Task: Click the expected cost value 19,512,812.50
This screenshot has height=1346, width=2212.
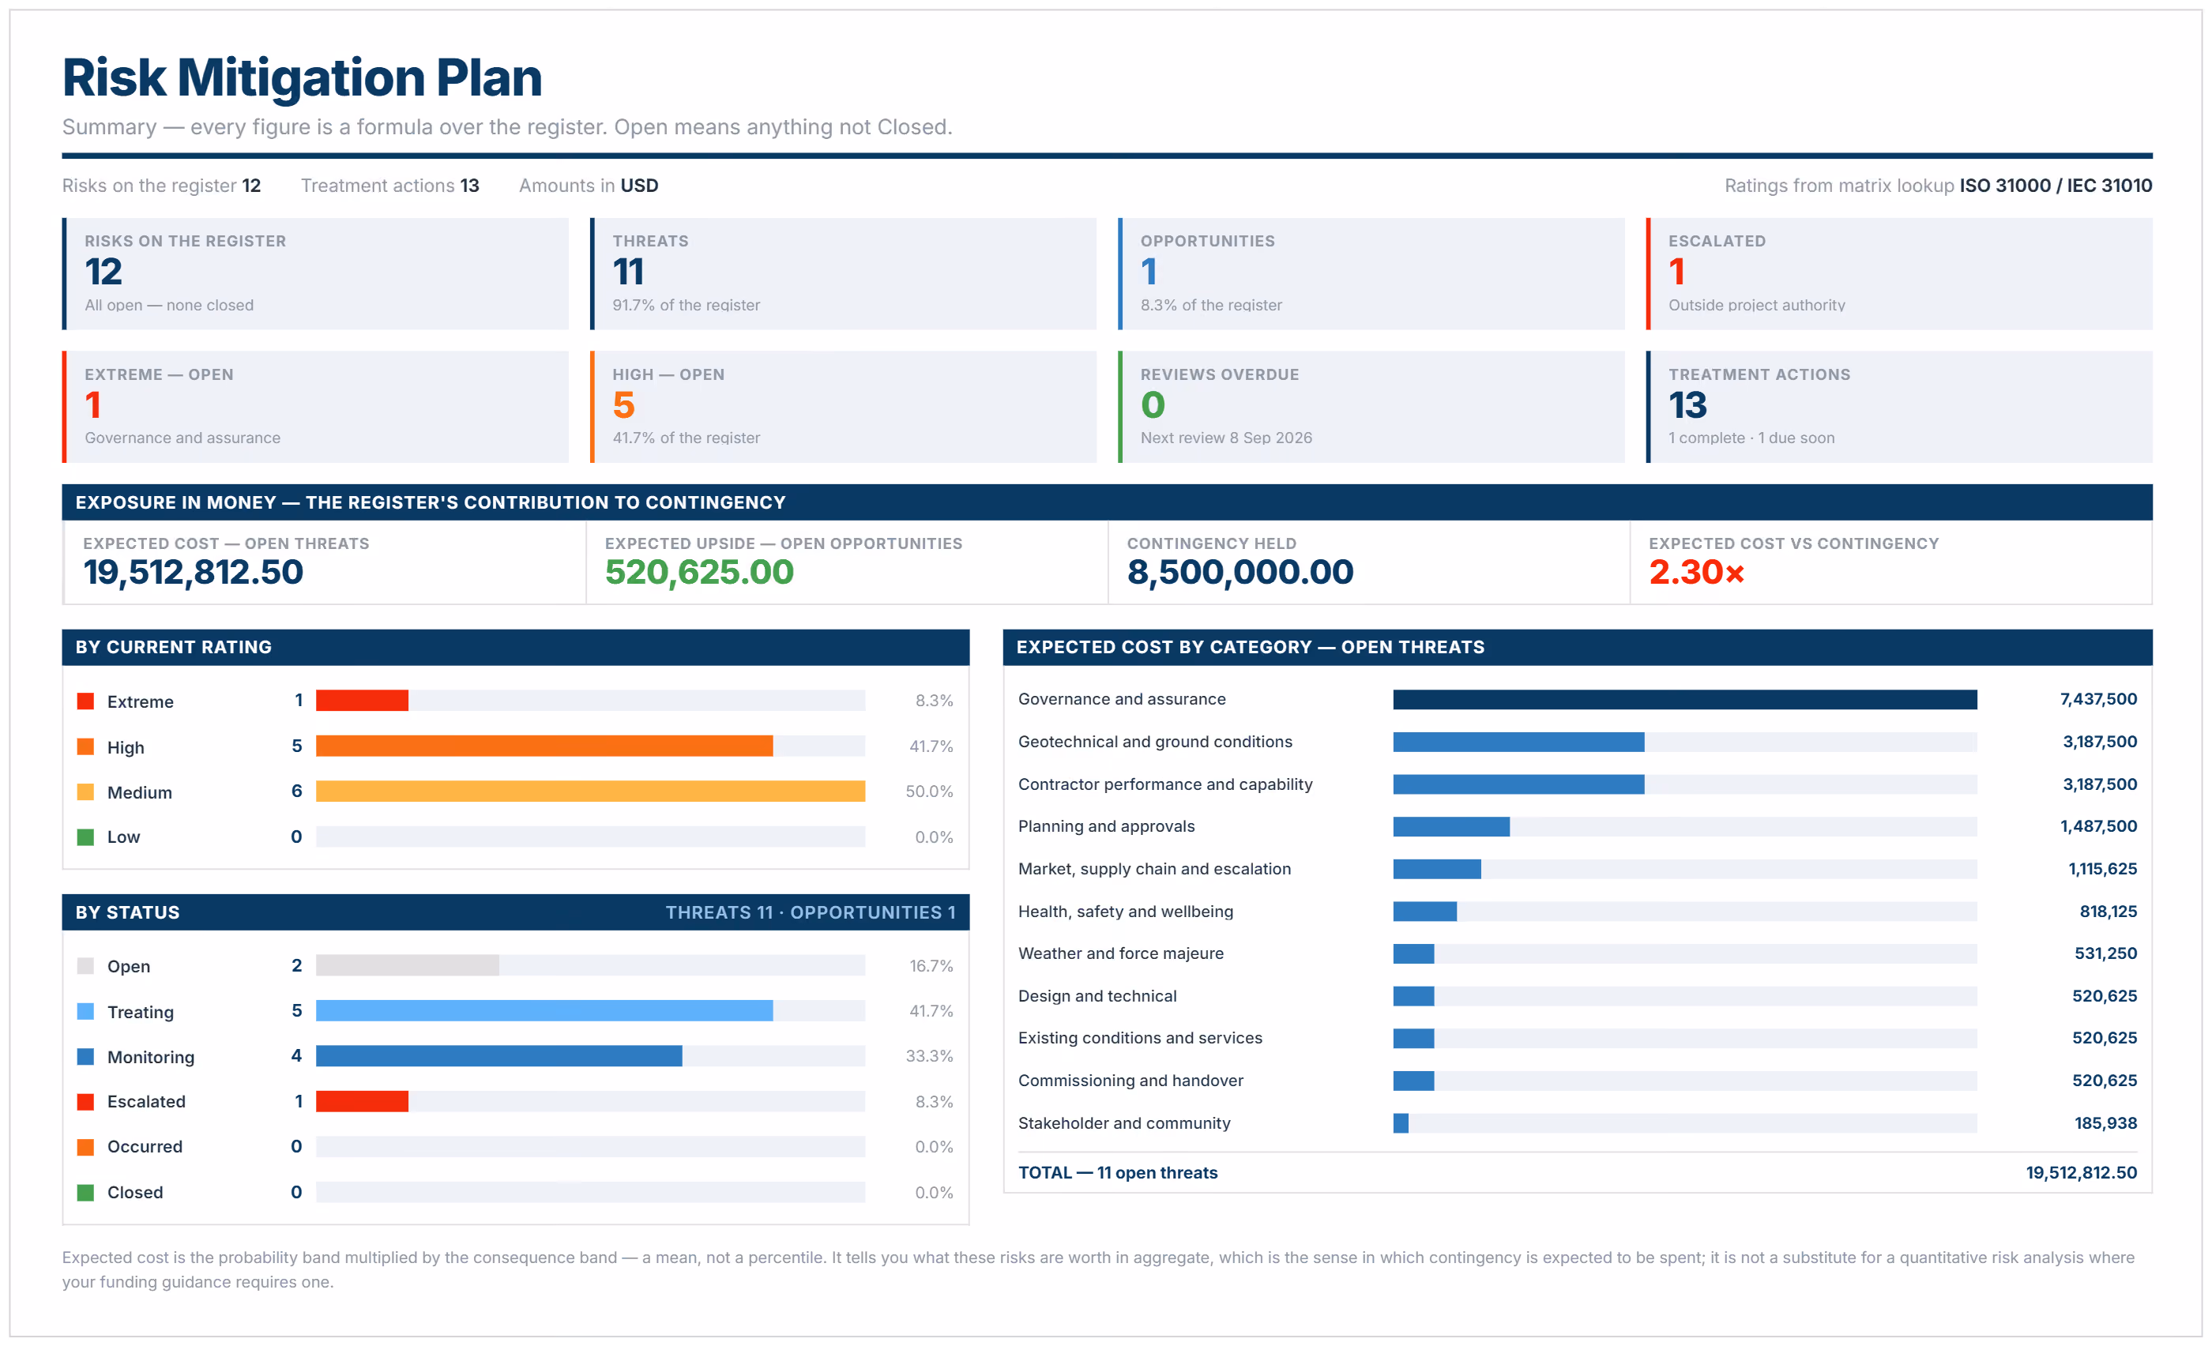Action: (193, 572)
